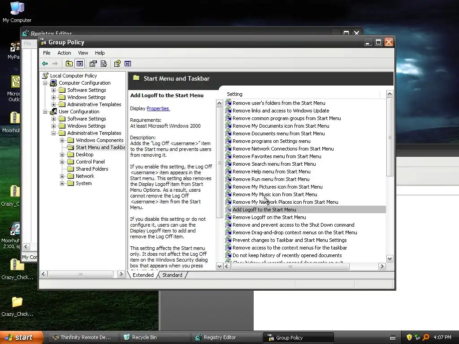Open the View menu
The height and width of the screenshot is (344, 459).
pos(83,53)
